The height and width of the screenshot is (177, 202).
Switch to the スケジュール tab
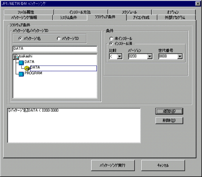click(130, 12)
